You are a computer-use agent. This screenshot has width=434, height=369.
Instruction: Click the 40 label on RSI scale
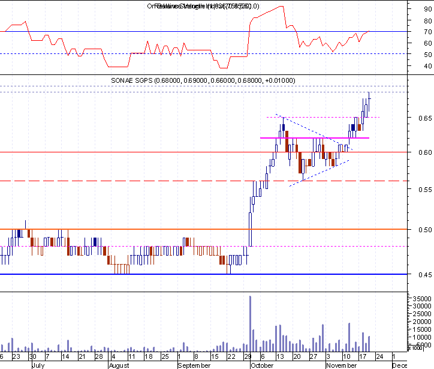click(x=428, y=66)
